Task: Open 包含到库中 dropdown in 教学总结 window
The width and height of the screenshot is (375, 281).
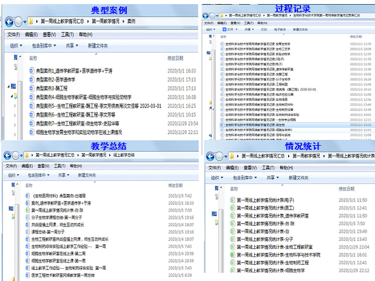Action: [41, 175]
